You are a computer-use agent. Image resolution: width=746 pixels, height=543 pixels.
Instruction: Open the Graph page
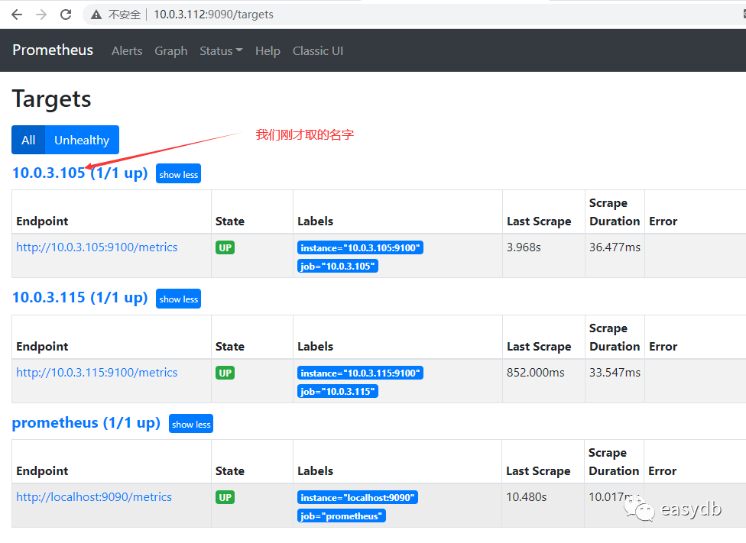[171, 51]
